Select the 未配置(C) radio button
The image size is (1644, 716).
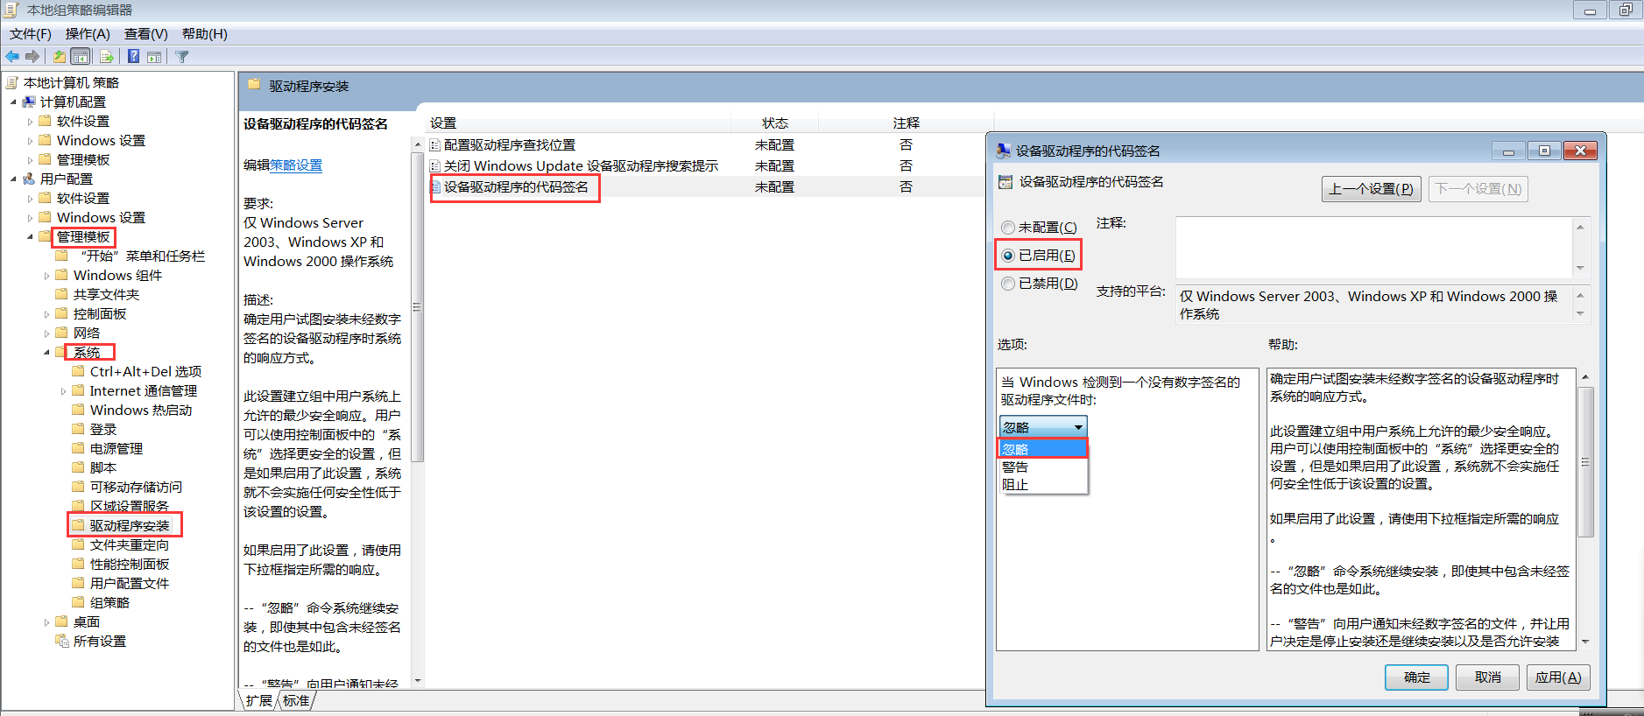point(1008,228)
